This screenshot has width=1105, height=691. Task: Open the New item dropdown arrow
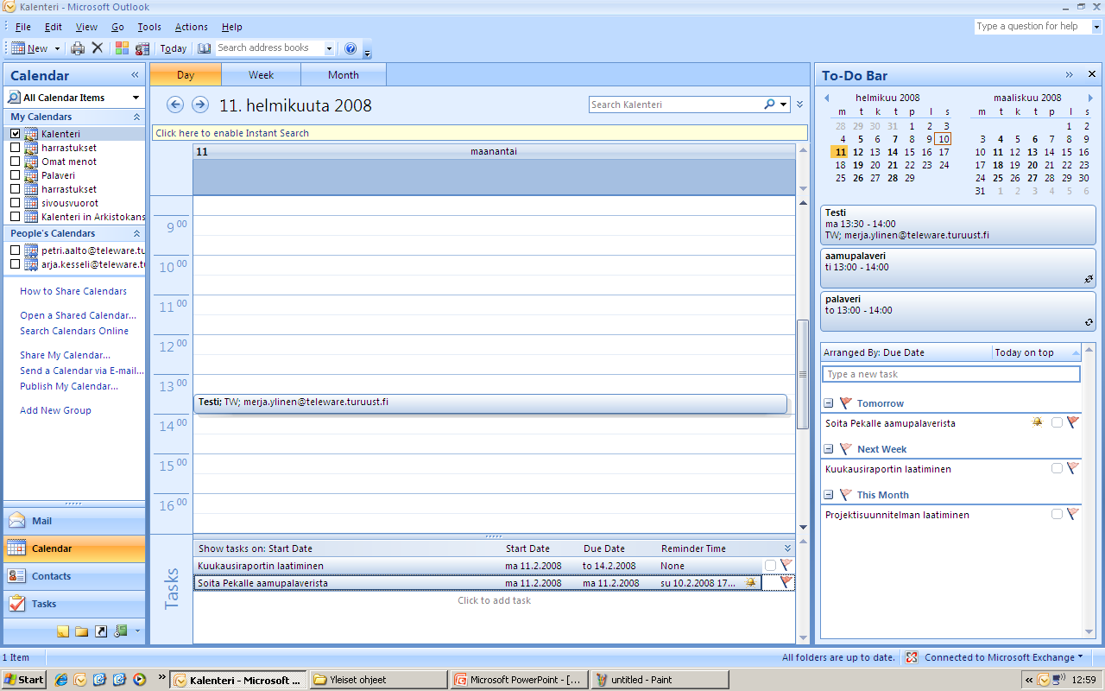click(57, 49)
